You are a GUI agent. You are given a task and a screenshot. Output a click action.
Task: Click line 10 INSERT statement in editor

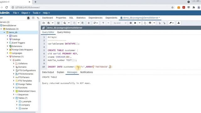coord(80,67)
